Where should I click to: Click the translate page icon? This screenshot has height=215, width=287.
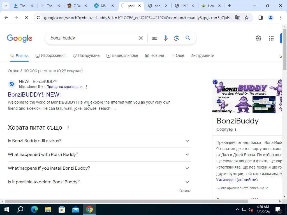[238, 18]
